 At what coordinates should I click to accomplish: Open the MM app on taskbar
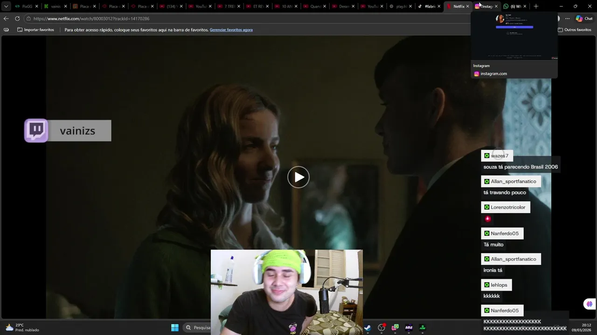[x=409, y=328]
